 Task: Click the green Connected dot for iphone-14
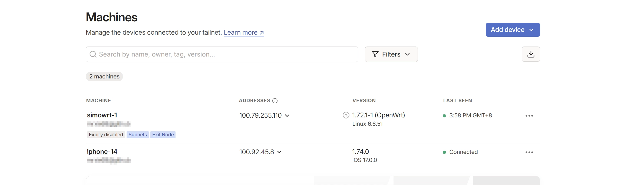pos(444,152)
